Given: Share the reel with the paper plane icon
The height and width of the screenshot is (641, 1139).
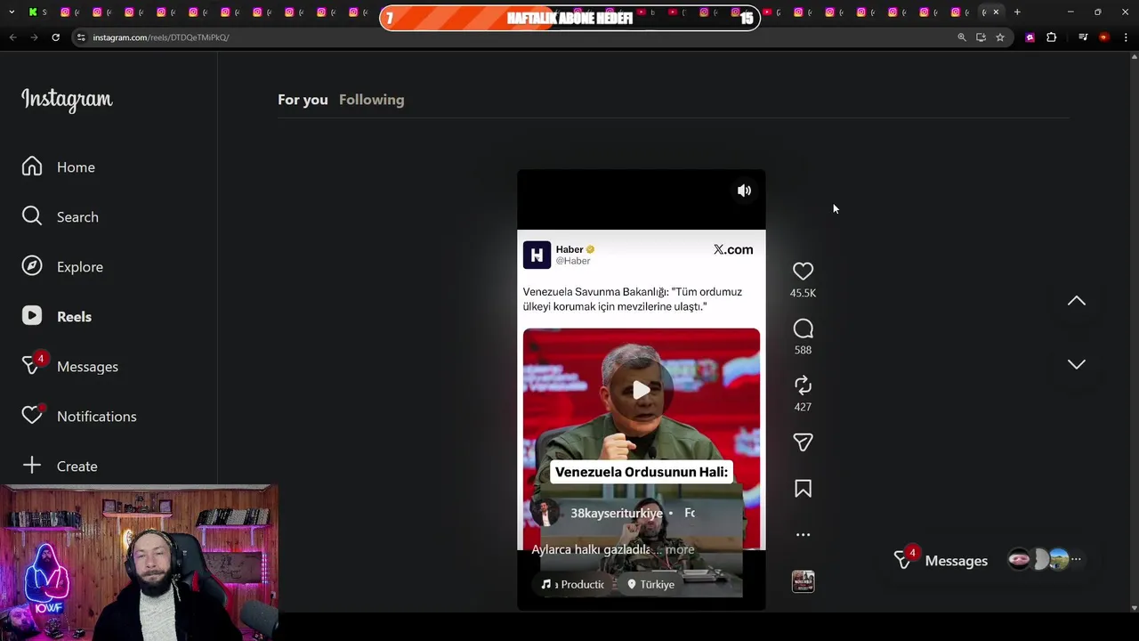Looking at the screenshot, I should [x=803, y=442].
